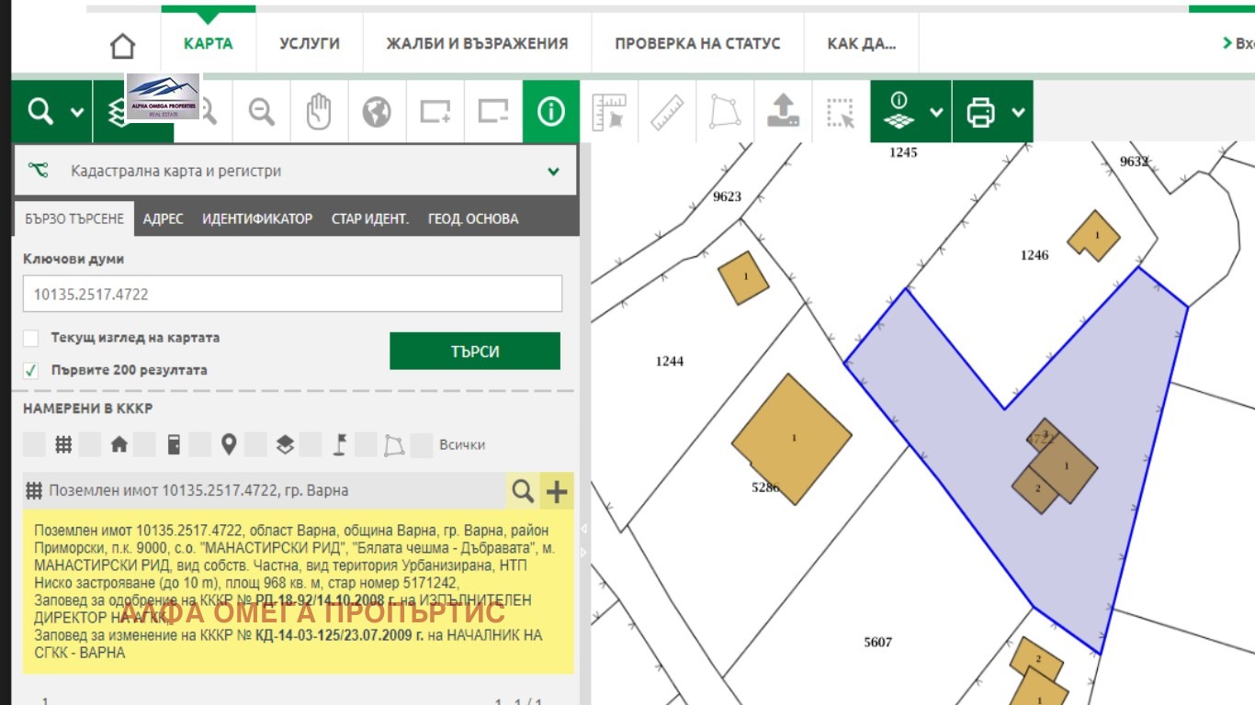This screenshot has height=705, width=1255.
Task: Click the globe full extent icon
Action: (377, 112)
